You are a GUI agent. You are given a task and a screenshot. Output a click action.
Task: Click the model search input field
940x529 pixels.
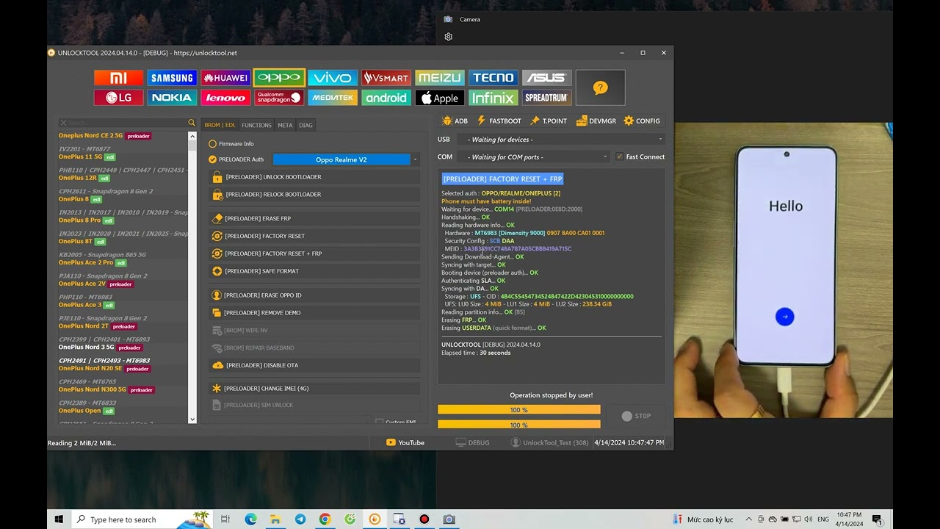[122, 123]
